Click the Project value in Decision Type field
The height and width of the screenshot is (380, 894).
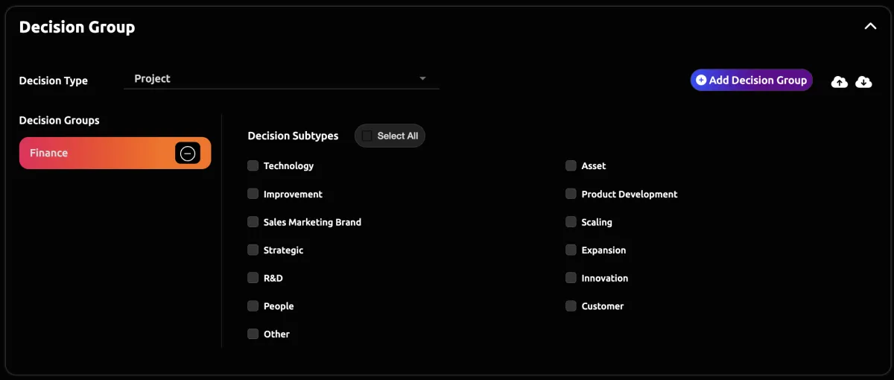tap(152, 78)
